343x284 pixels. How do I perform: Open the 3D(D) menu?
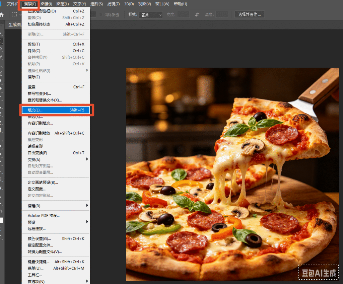click(x=129, y=4)
